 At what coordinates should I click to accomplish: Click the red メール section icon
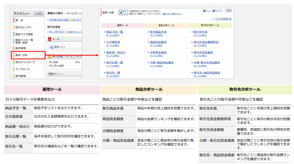(x=50, y=39)
